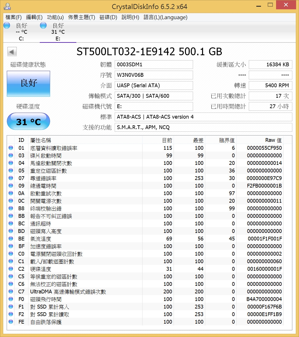Screen dimensions: 299x337
Task: Click the features field S.M.A.R.T., APM, NCQ
Action: (x=203, y=127)
